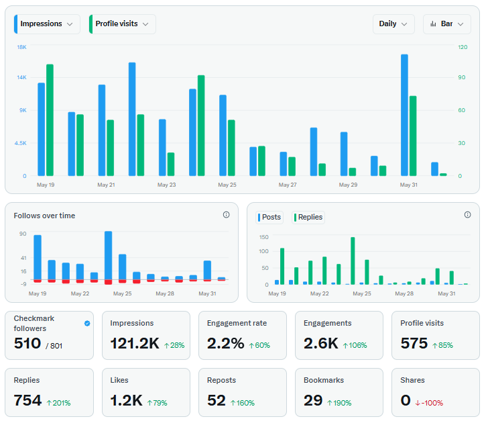Image resolution: width=488 pixels, height=421 pixels.
Task: Click the '-9' axis label on follows chart
Action: pos(23,284)
